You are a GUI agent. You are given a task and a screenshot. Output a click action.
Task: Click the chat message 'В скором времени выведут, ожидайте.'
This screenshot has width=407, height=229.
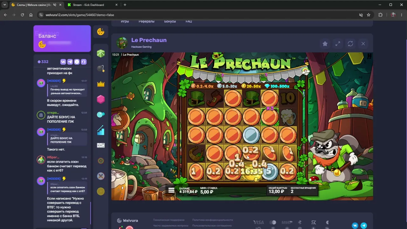tap(63, 103)
